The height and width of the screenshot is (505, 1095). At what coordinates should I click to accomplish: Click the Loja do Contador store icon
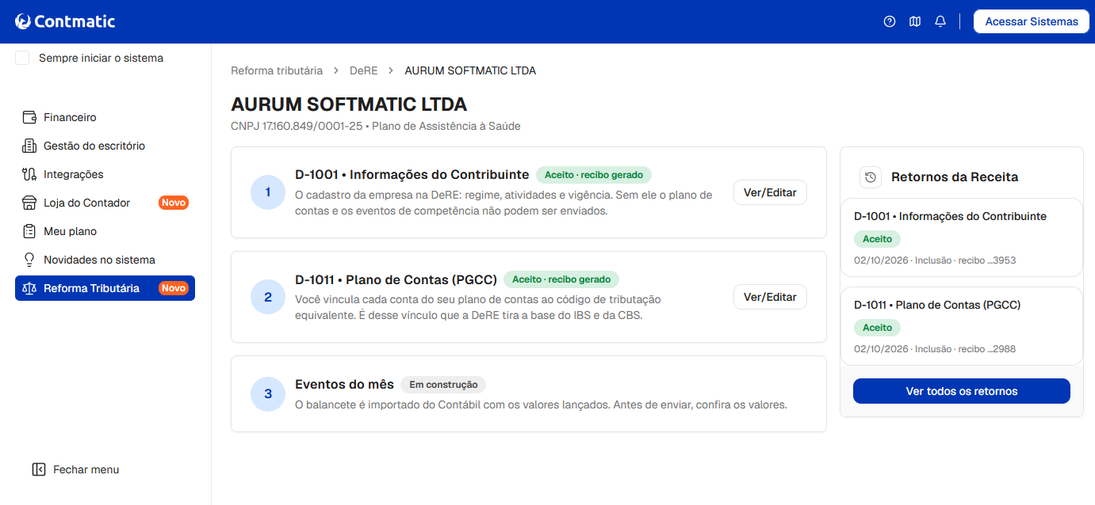[x=29, y=203]
